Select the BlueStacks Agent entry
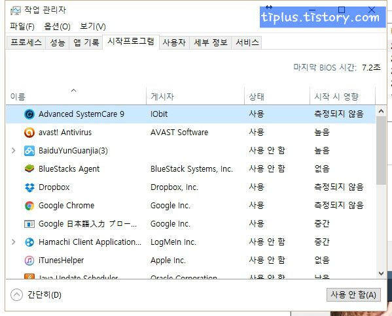Image resolution: width=392 pixels, height=316 pixels. (69, 169)
